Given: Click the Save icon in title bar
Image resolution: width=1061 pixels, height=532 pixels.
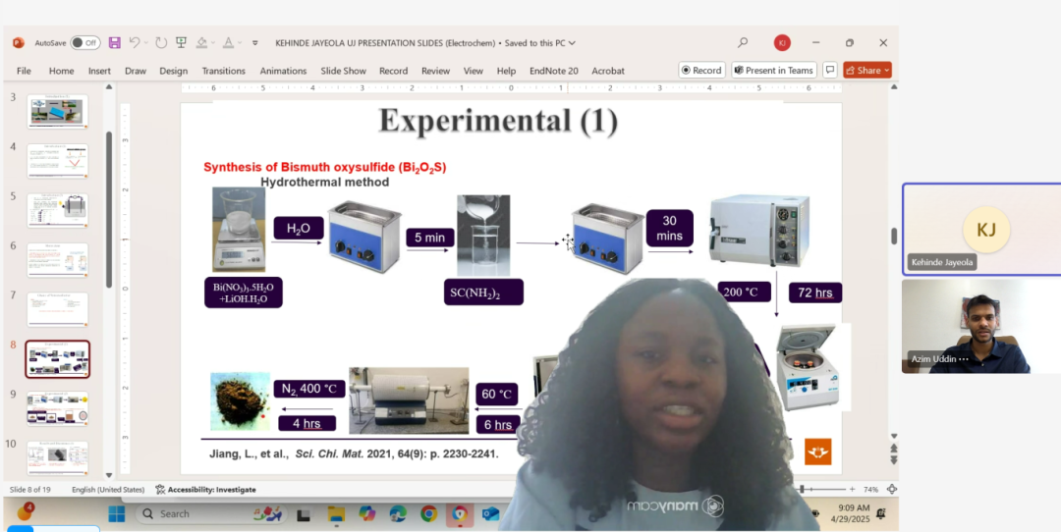Looking at the screenshot, I should [115, 43].
